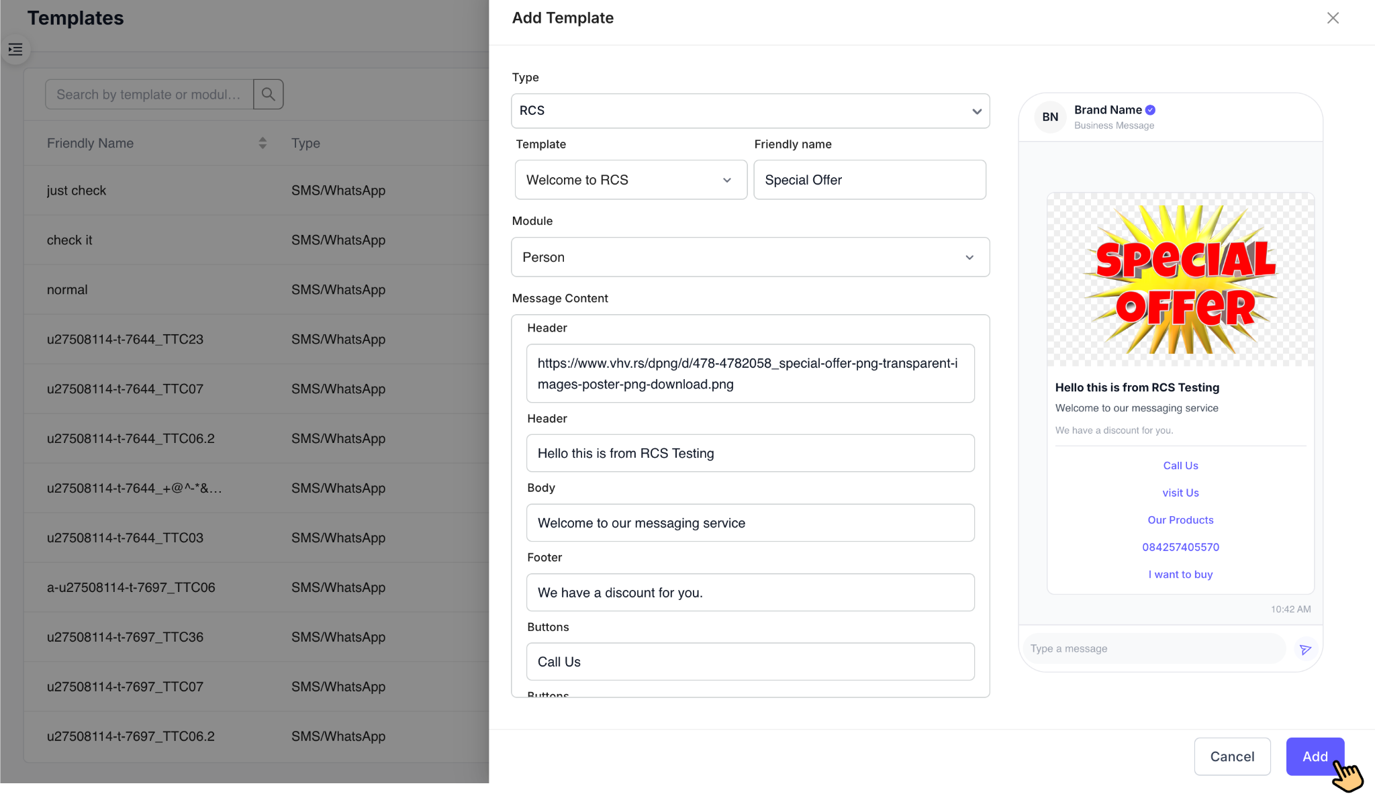Toggle the sidebar menu icon
The width and height of the screenshot is (1375, 794).
pyautogui.click(x=15, y=50)
